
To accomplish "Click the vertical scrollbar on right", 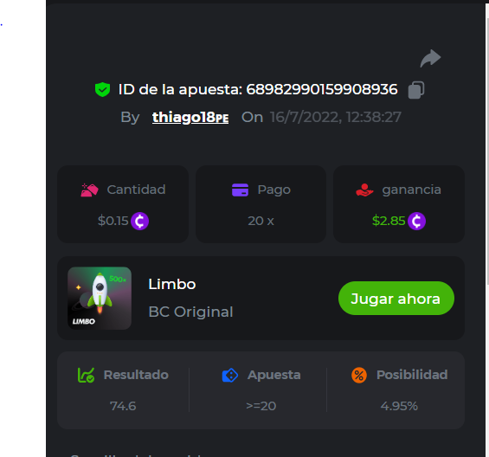I will [486, 151].
